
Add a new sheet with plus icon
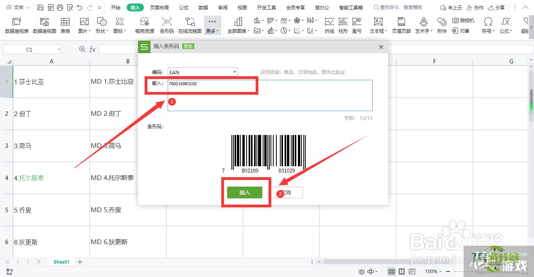point(80,262)
